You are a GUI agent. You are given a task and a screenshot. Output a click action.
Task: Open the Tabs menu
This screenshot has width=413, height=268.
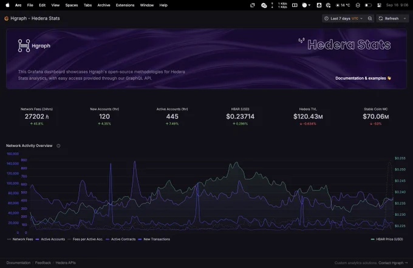[x=87, y=5]
